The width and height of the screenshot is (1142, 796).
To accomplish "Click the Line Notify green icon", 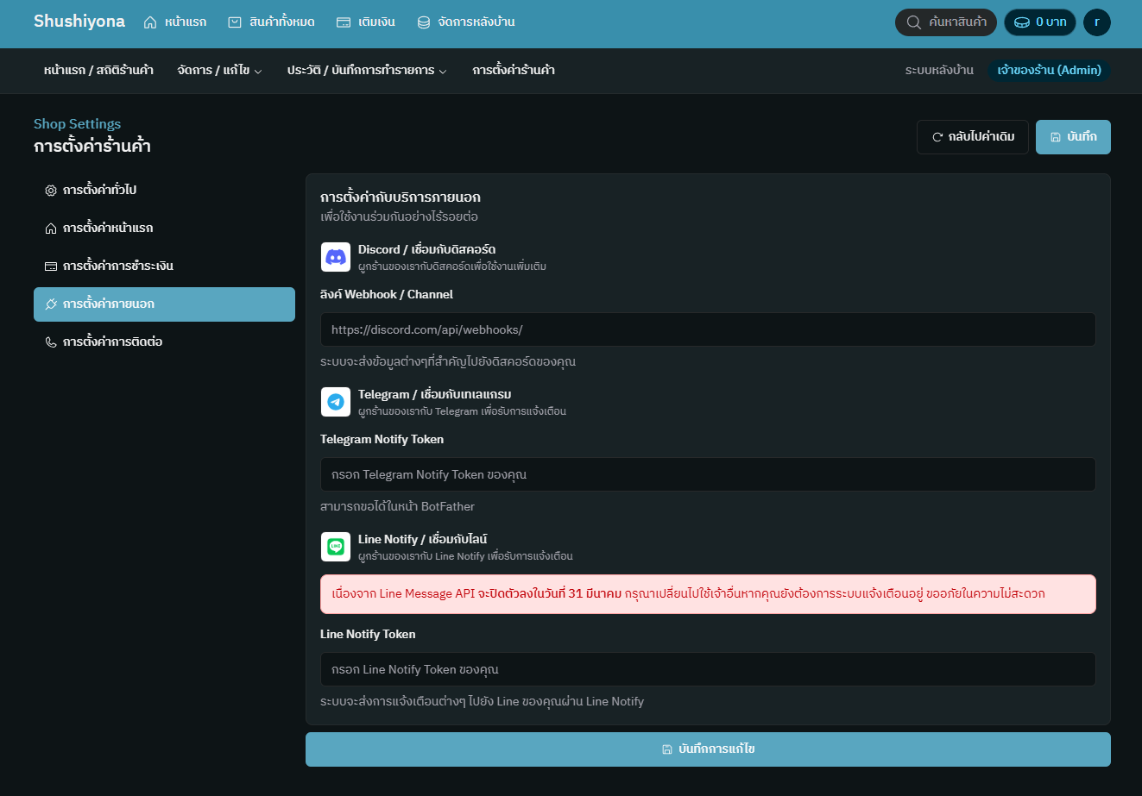I will pos(335,546).
